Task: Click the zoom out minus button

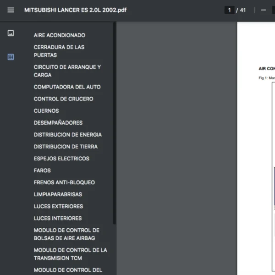Action: coord(264,10)
